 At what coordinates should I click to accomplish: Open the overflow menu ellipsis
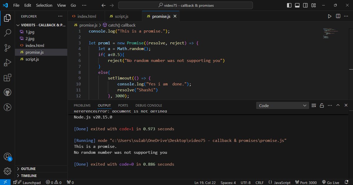pyautogui.click(x=84, y=5)
